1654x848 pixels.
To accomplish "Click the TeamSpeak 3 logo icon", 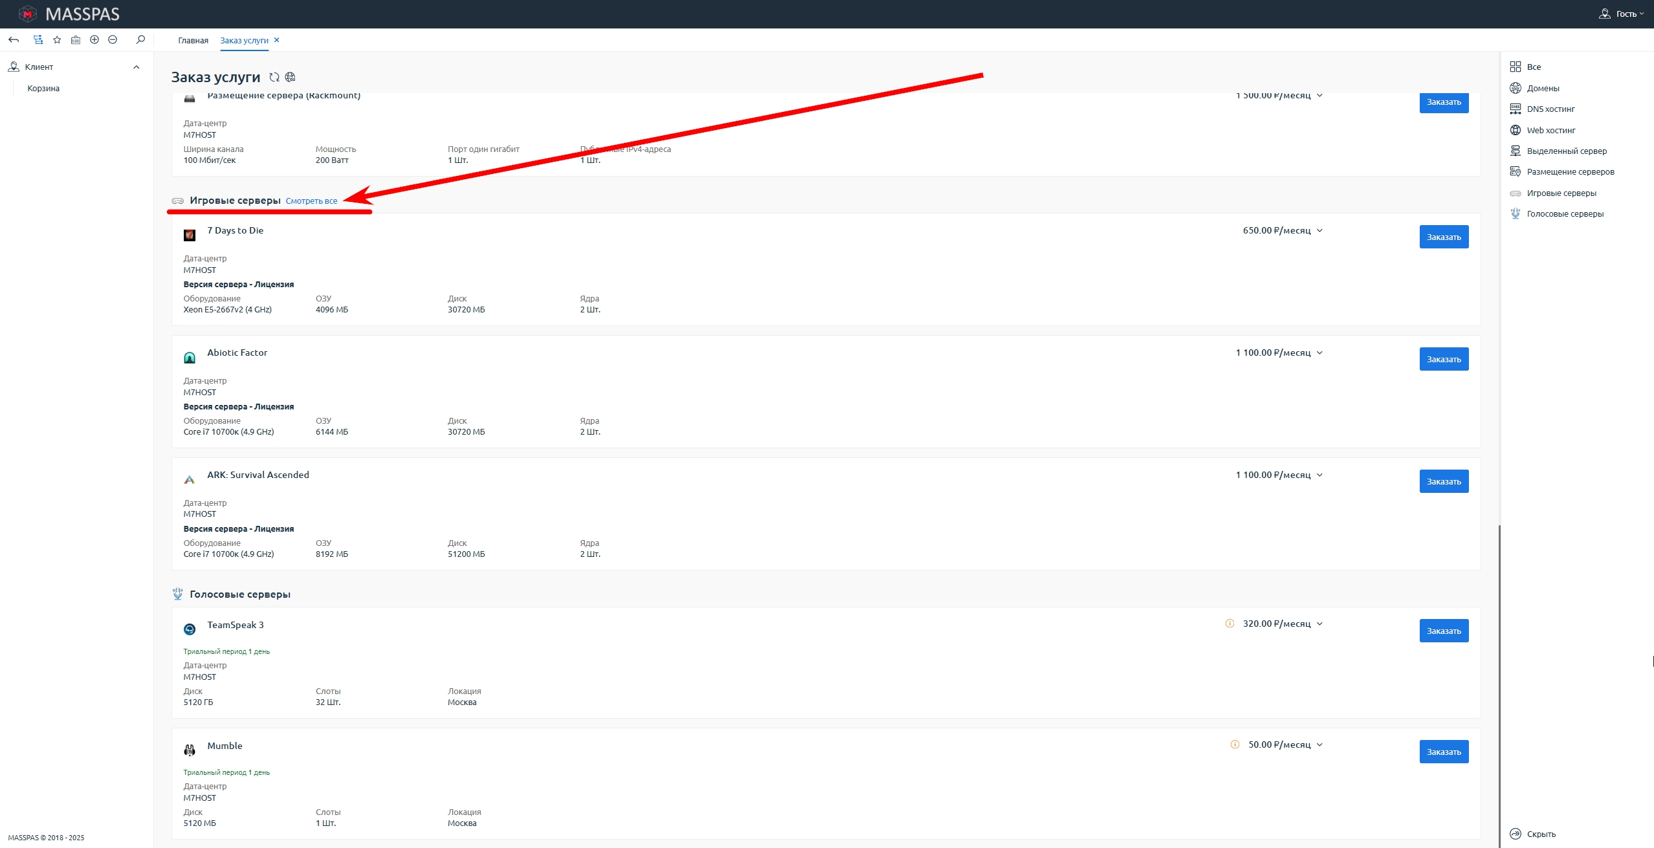I will point(190,629).
